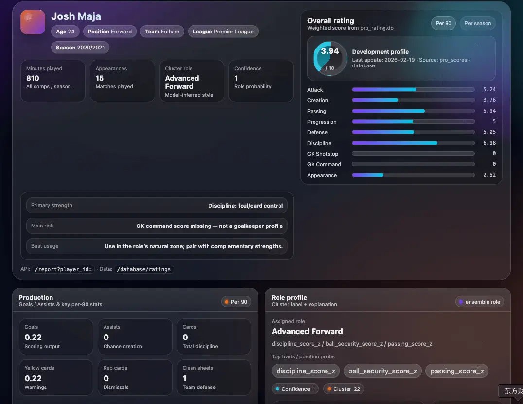Click the Discipline rating progress bar

[x=413, y=143]
